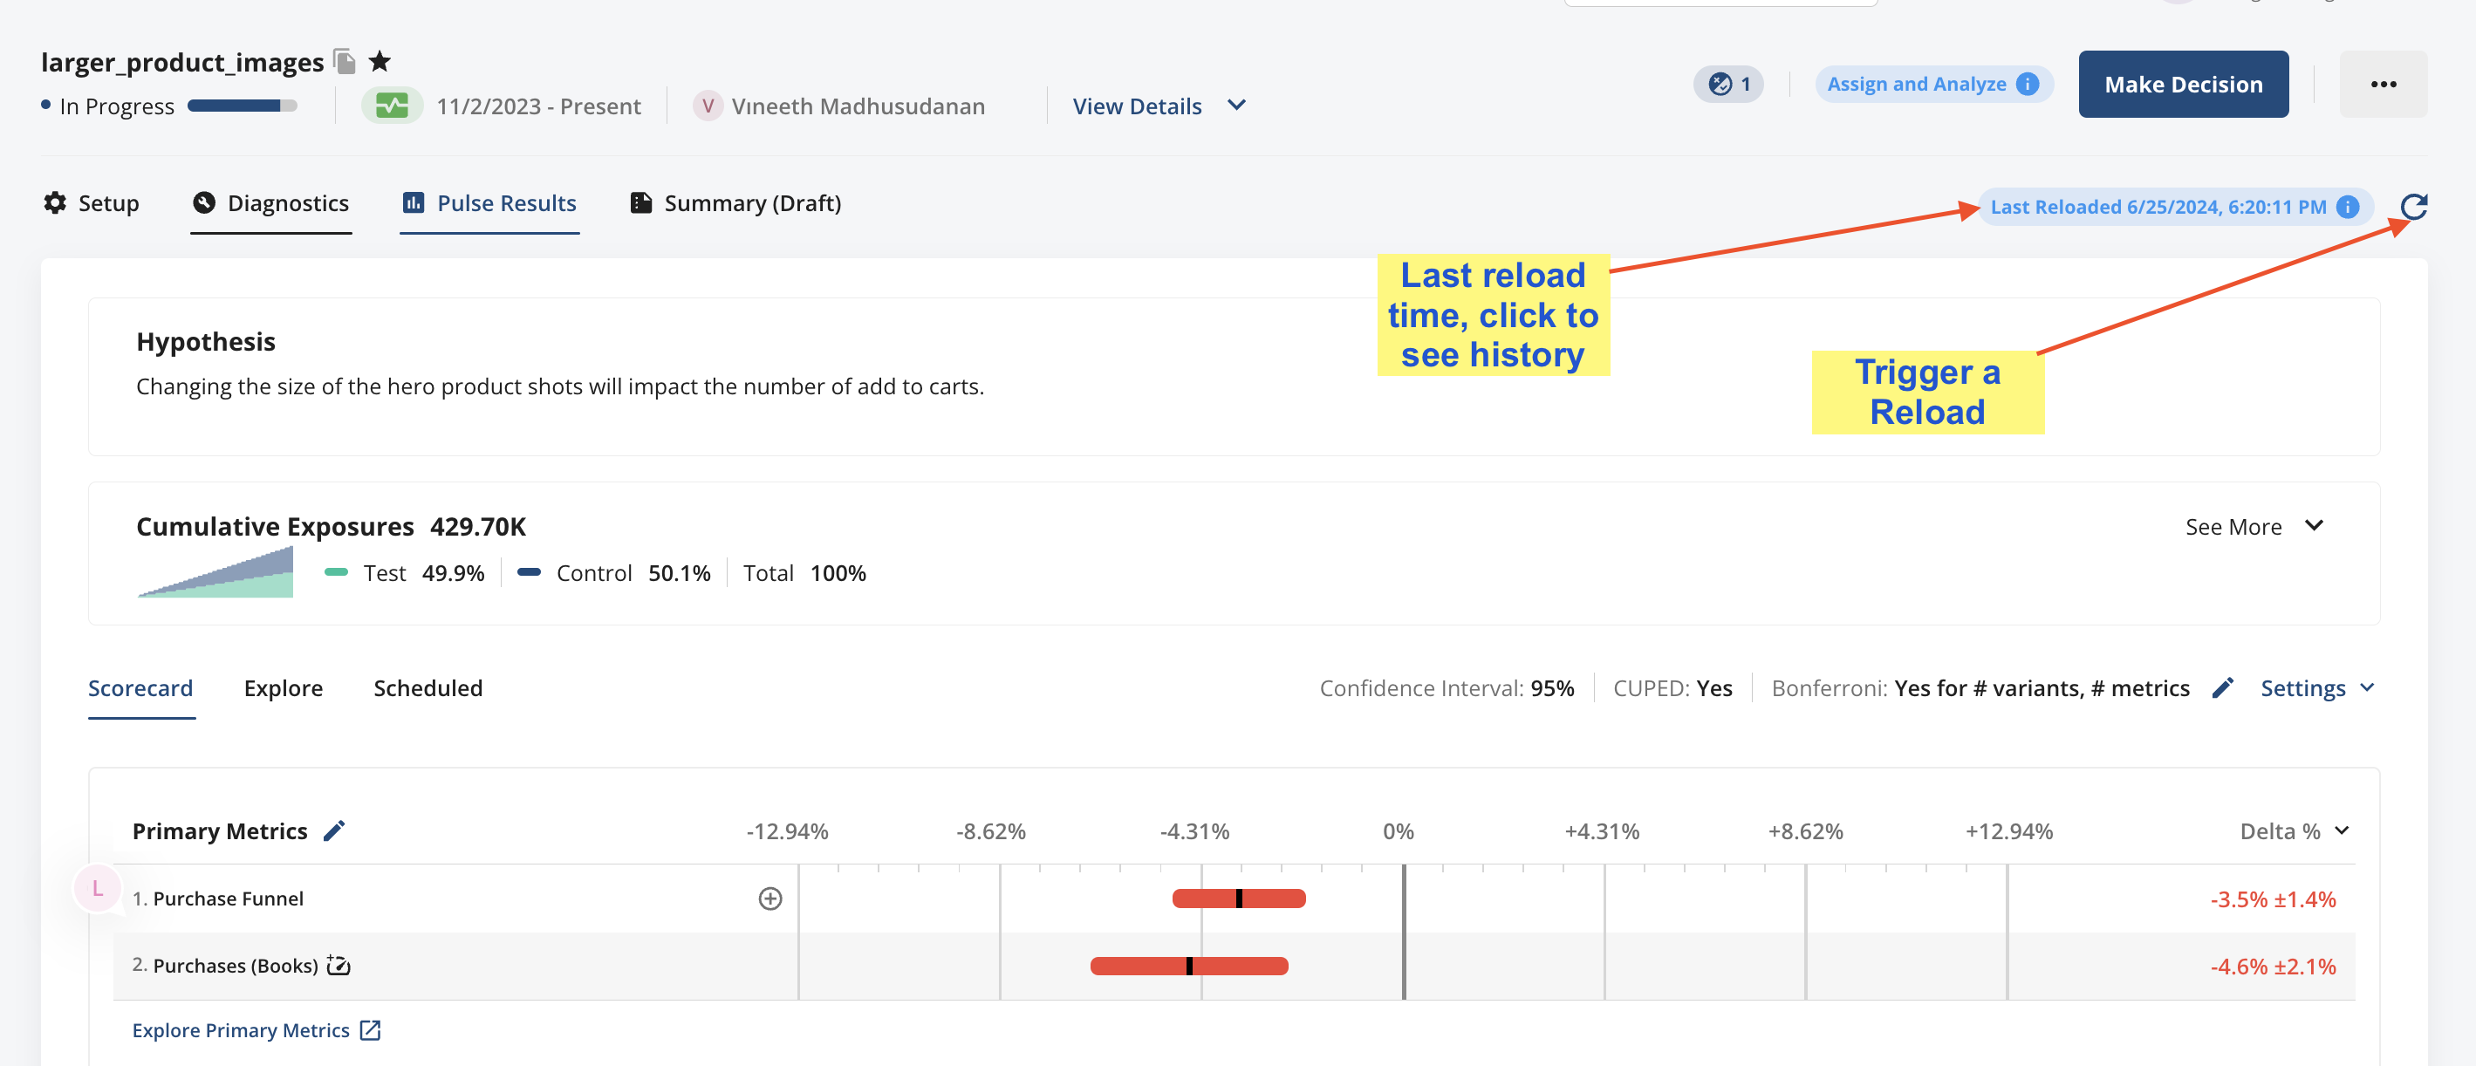Edit Primary Metrics with the pencil icon
Screen dimensions: 2476x1066
[x=333, y=830]
